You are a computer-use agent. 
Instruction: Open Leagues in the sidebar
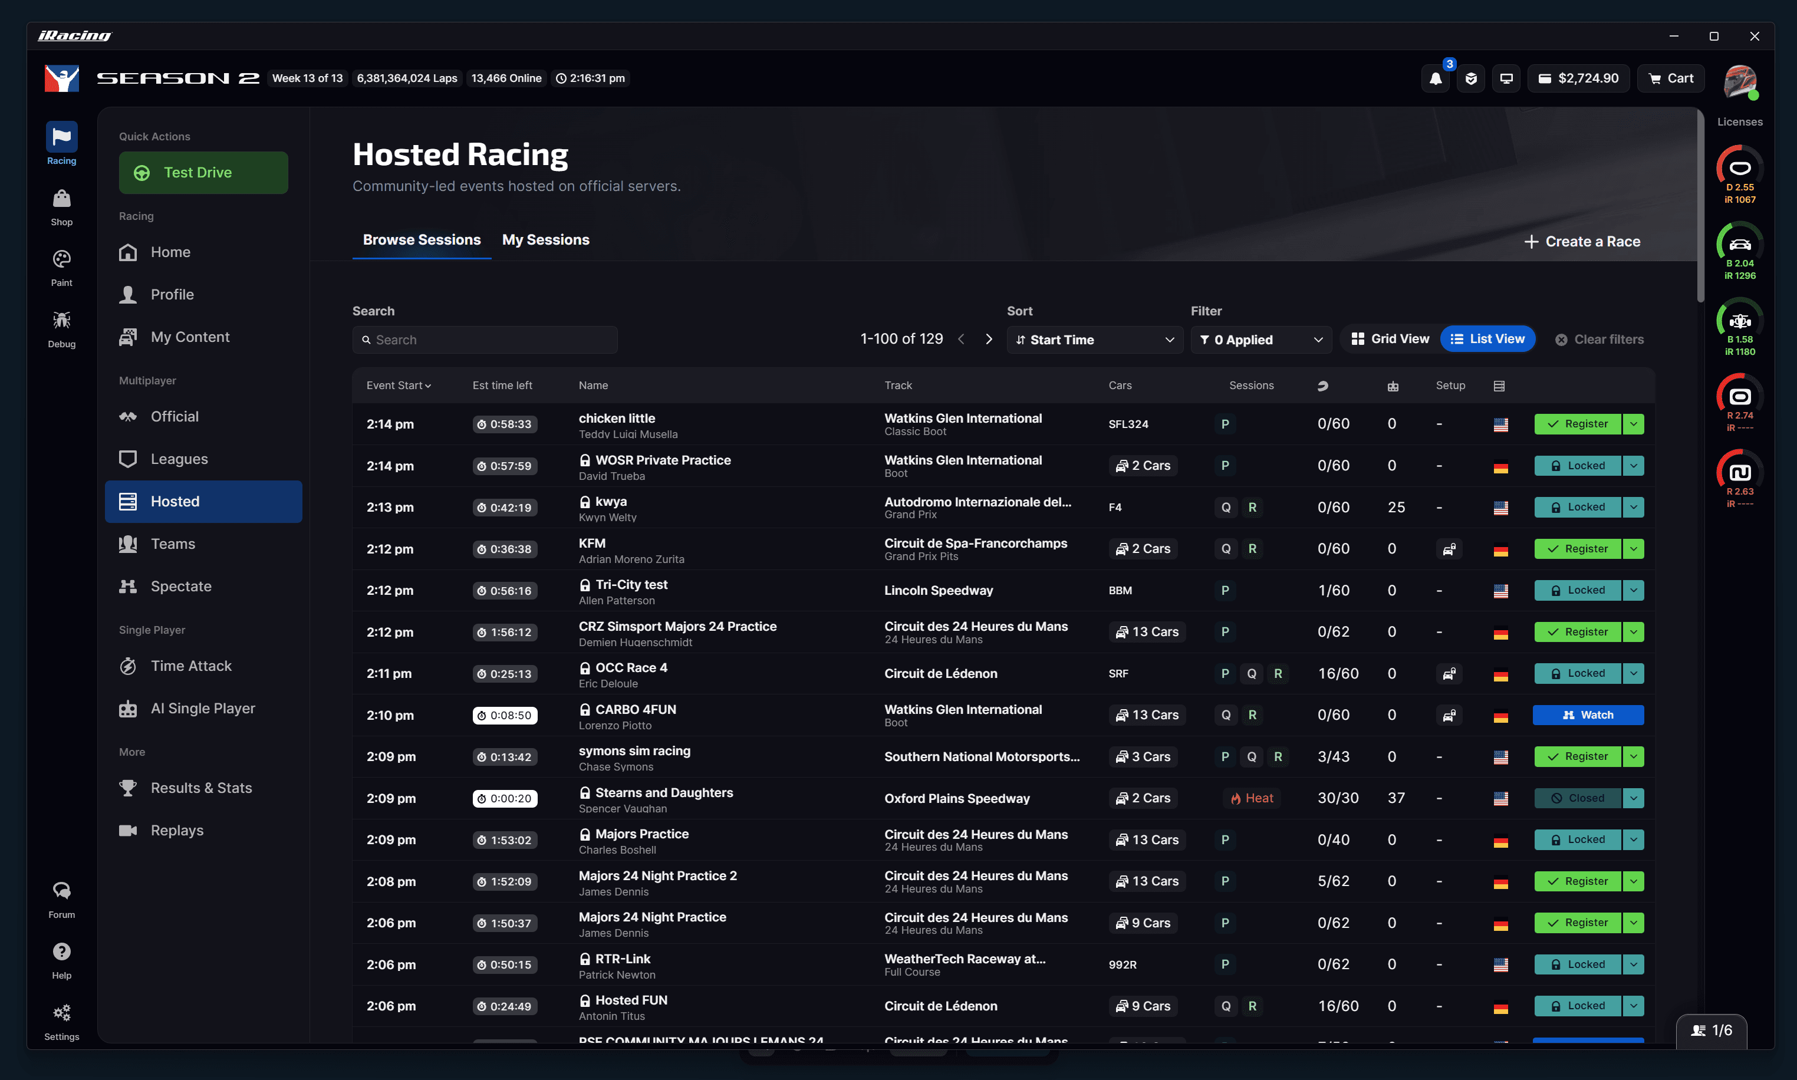coord(204,459)
